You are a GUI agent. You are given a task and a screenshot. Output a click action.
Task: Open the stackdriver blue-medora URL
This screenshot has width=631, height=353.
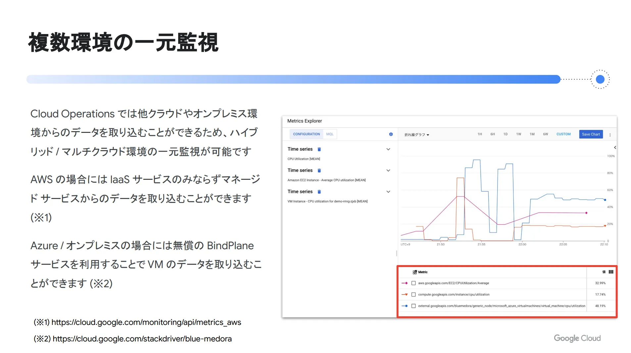coord(142,339)
